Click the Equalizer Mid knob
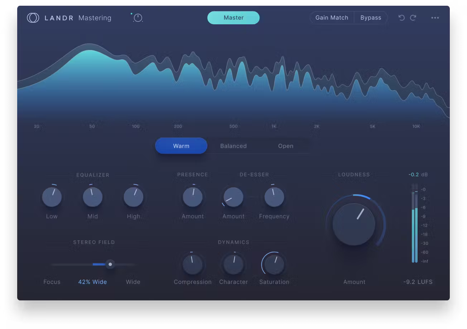This screenshot has height=329, width=467. coord(93,197)
